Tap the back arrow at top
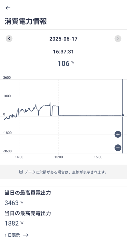 coord(8,8)
